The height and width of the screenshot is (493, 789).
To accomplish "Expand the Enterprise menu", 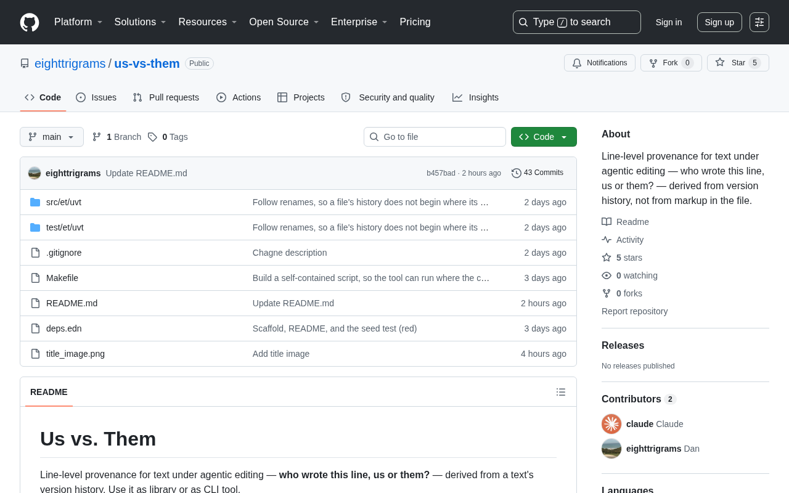I will click(359, 22).
